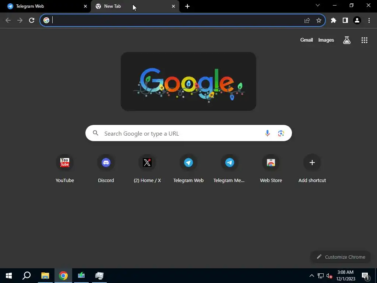Click Chrome icon in taskbar
Image resolution: width=377 pixels, height=283 pixels.
(x=63, y=276)
